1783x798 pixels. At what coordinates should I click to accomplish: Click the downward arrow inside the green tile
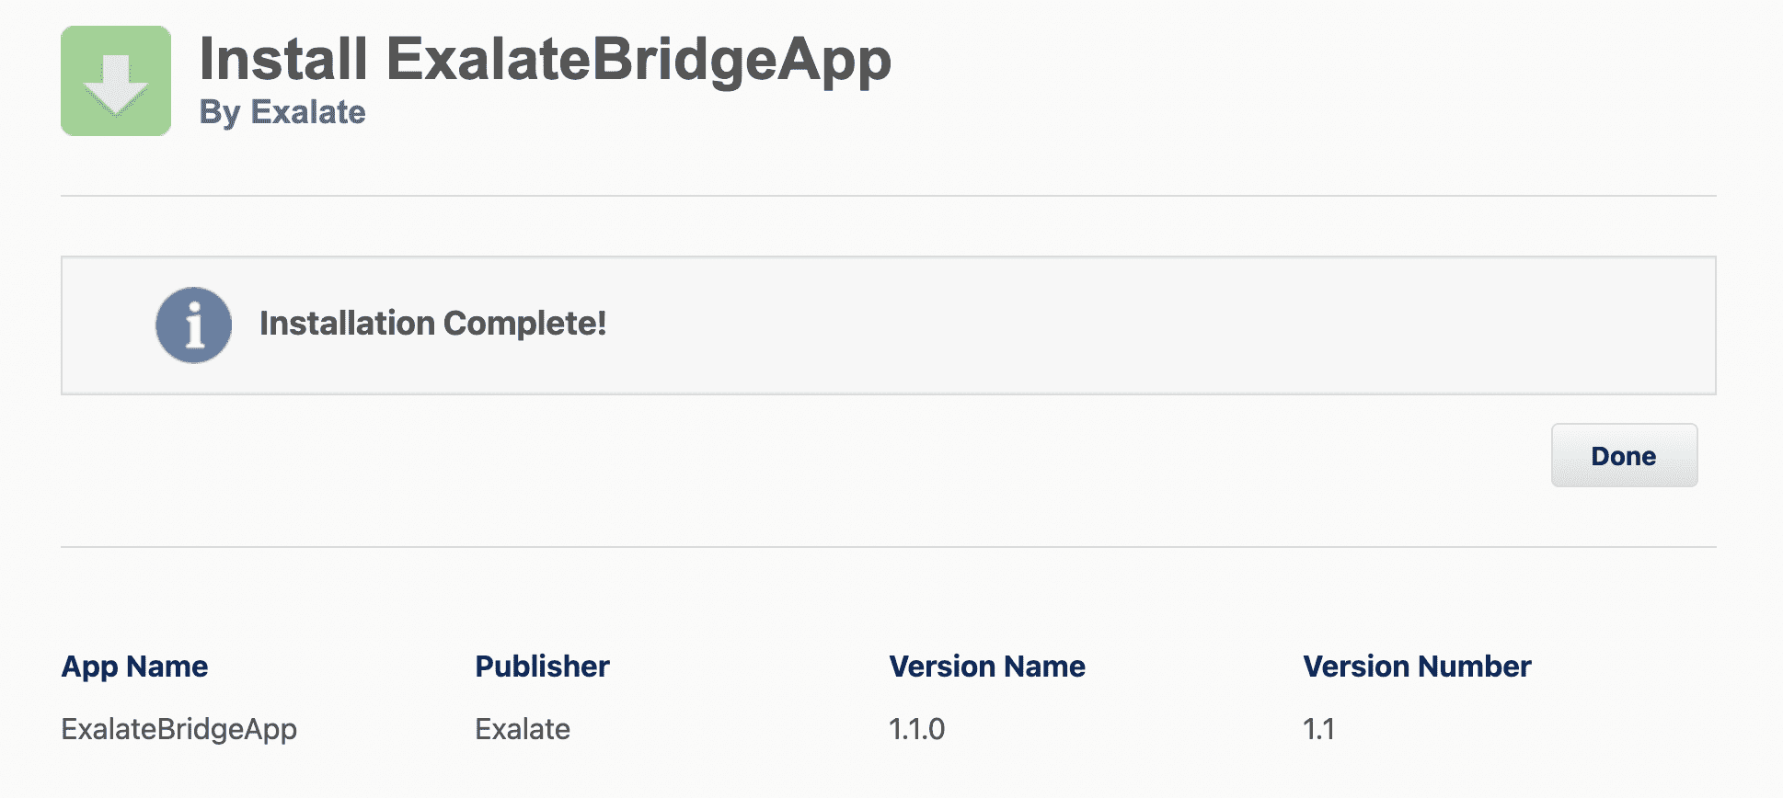point(116,83)
